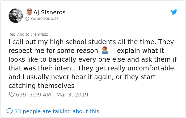Viewport: 186px width, 118px height.
Task: Click the Twitter bird logo
Action: pos(174,12)
